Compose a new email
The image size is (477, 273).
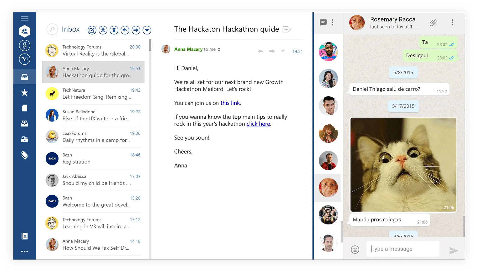point(92,30)
